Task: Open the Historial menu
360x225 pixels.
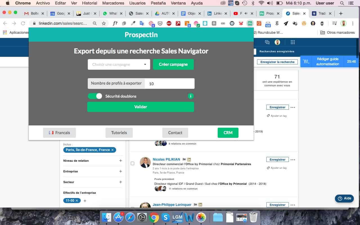Action: pos(89,3)
